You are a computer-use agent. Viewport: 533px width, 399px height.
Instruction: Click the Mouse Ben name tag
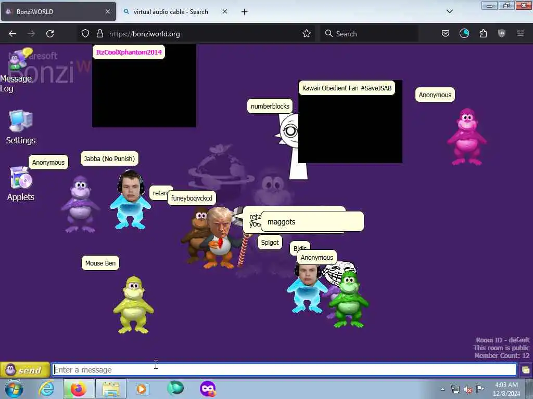(x=100, y=263)
